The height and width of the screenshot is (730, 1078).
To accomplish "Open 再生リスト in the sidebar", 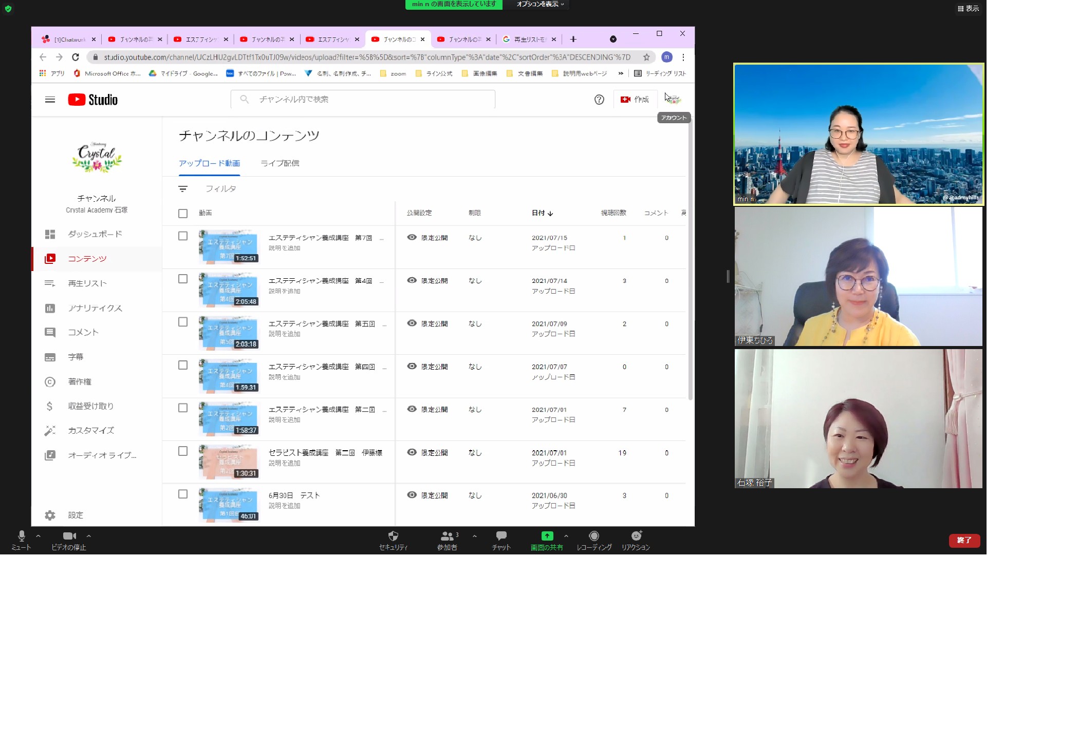I will pos(97,283).
